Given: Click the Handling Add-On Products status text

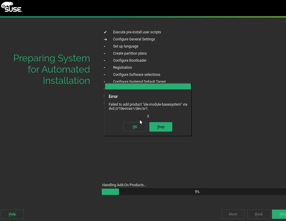Looking at the screenshot, I should pos(124,185).
